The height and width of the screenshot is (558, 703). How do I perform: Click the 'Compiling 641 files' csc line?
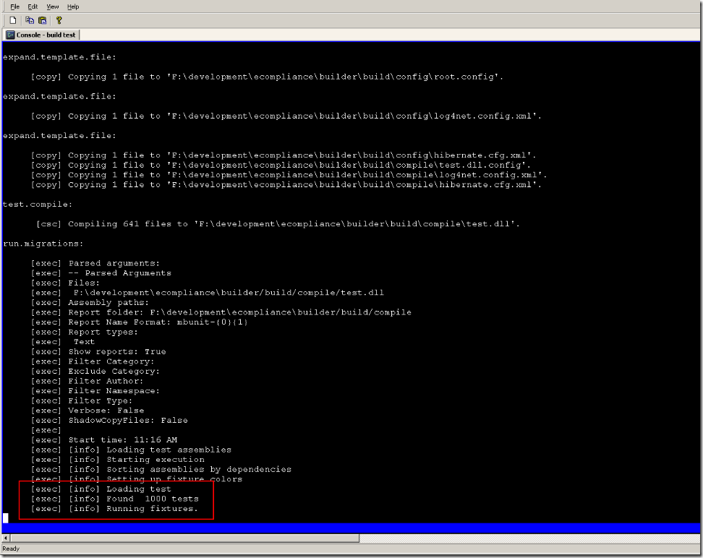pyautogui.click(x=294, y=224)
